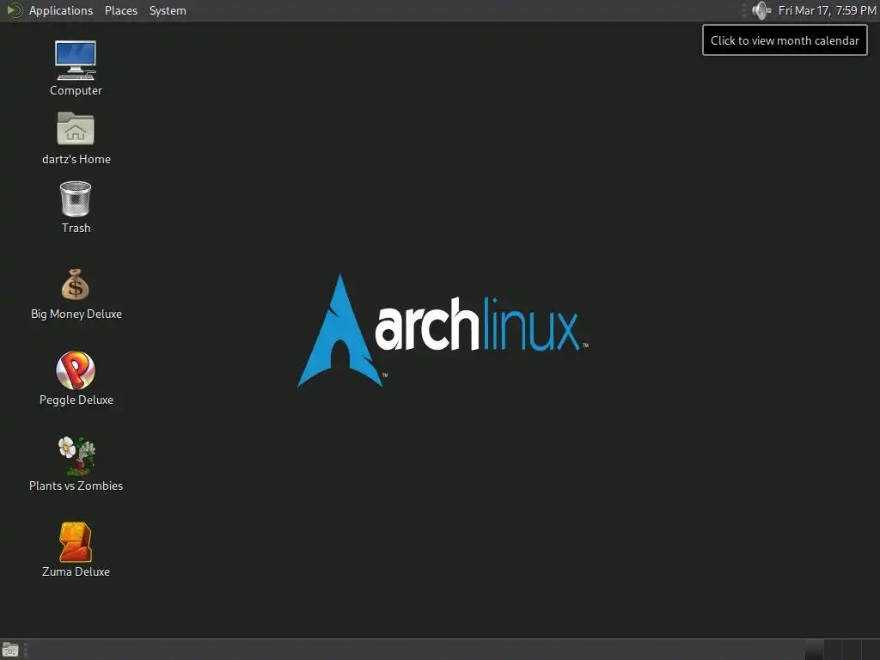Open the volume speaker control
The width and height of the screenshot is (880, 660).
[x=761, y=10]
